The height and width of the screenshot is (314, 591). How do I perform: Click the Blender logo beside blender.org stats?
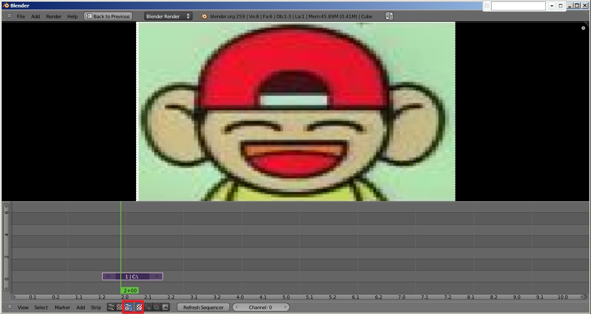click(204, 17)
